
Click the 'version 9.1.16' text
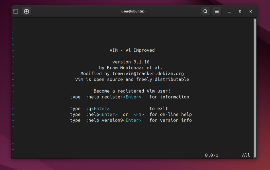pos(131,62)
